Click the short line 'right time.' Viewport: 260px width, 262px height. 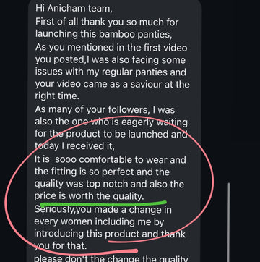(57, 96)
